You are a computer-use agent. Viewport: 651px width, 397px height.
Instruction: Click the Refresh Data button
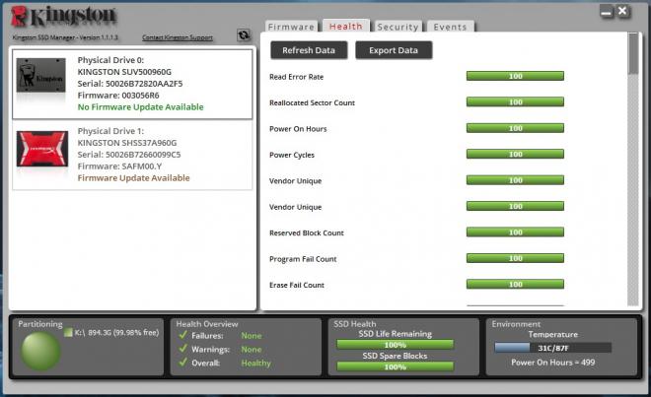[309, 50]
